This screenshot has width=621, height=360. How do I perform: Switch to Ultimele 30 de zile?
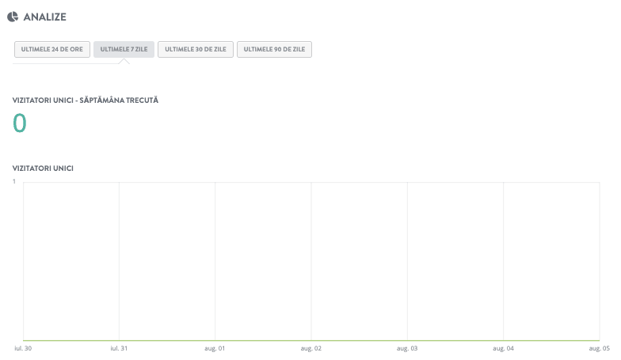pyautogui.click(x=196, y=49)
